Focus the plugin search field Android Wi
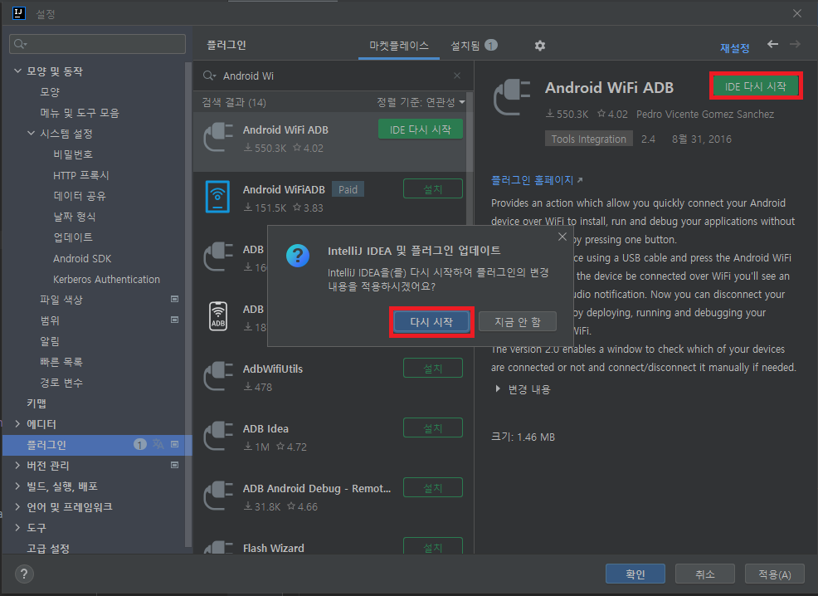 (333, 76)
